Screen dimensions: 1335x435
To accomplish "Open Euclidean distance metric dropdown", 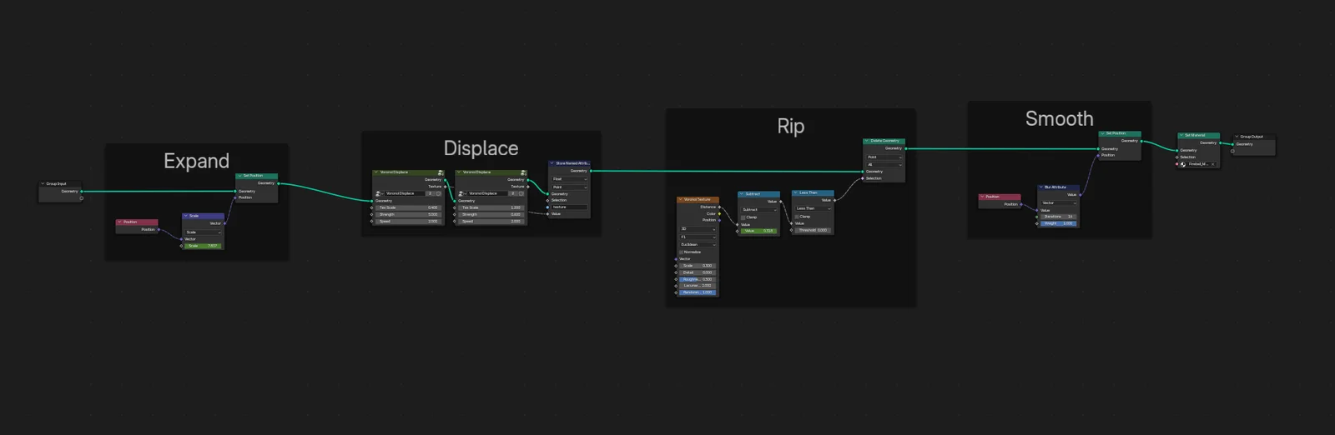I will 698,244.
